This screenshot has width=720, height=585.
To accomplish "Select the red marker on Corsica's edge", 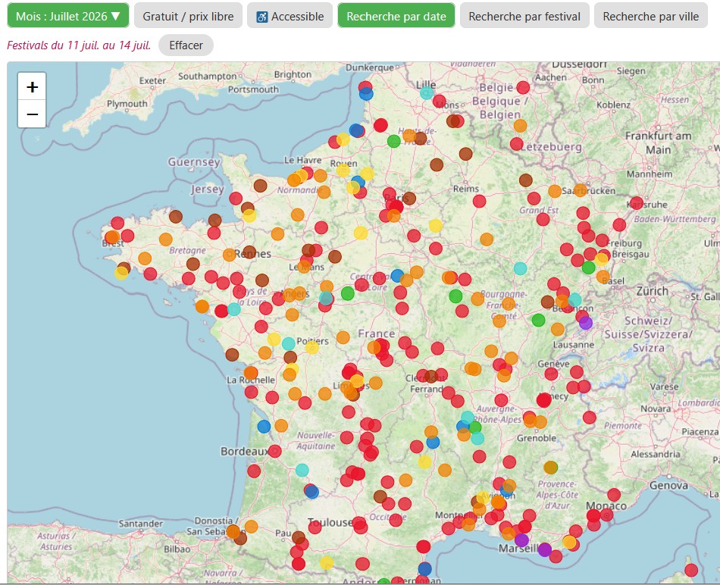I will 691,571.
